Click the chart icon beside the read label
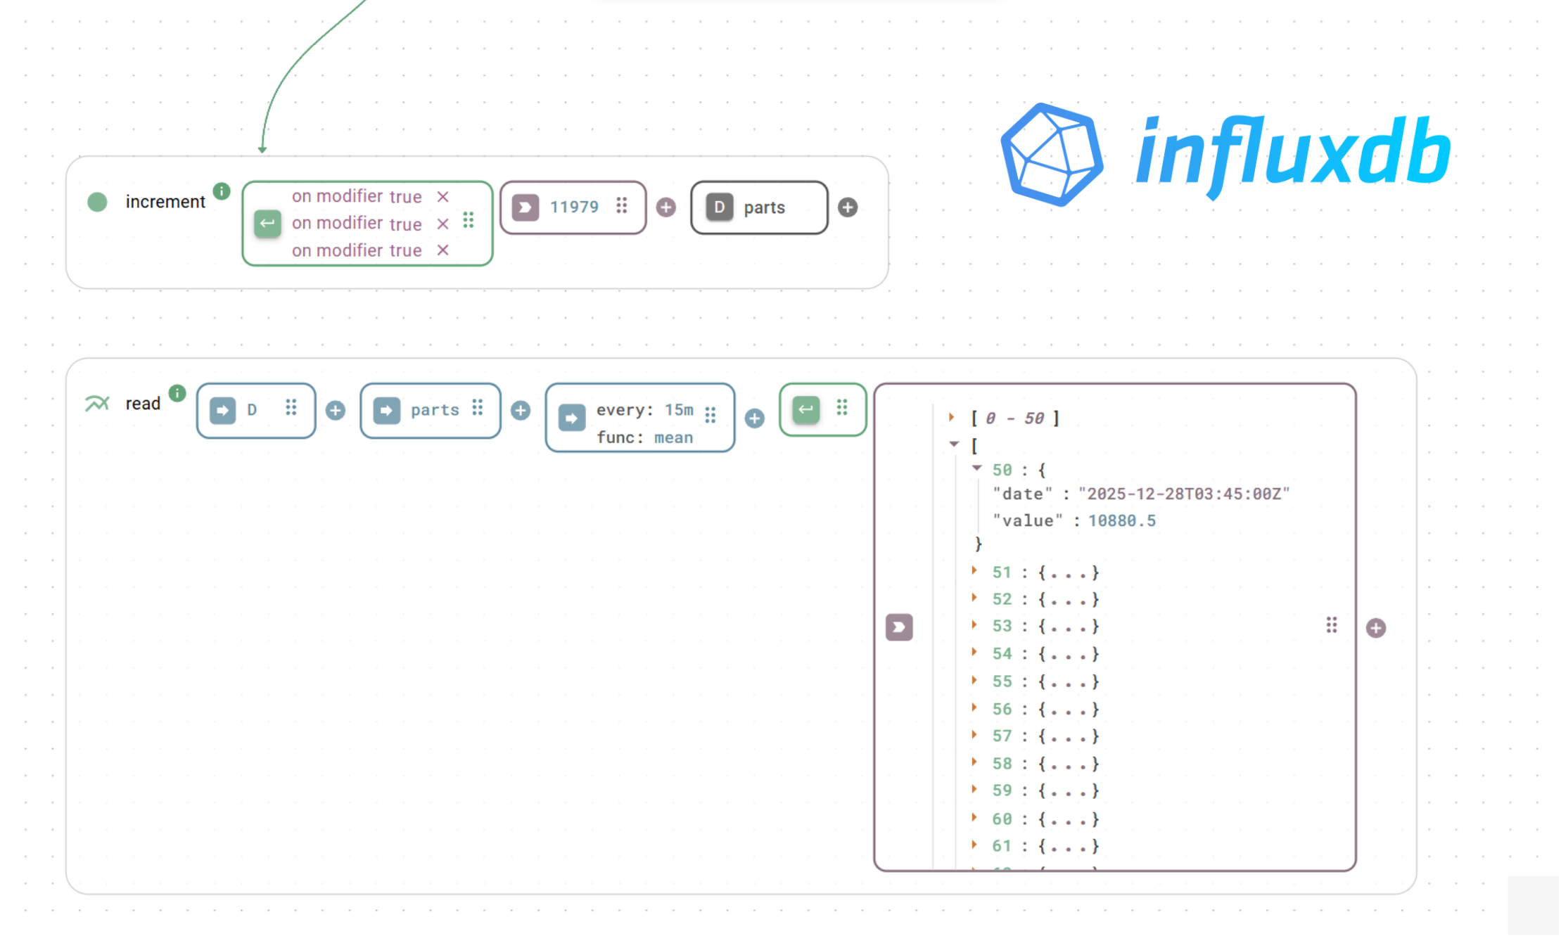 coord(96,402)
